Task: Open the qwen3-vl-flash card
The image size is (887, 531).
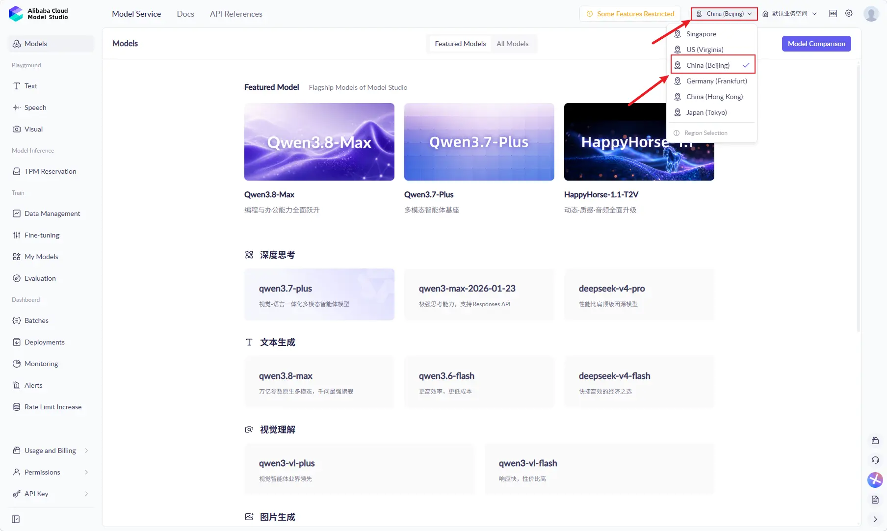Action: [599, 469]
